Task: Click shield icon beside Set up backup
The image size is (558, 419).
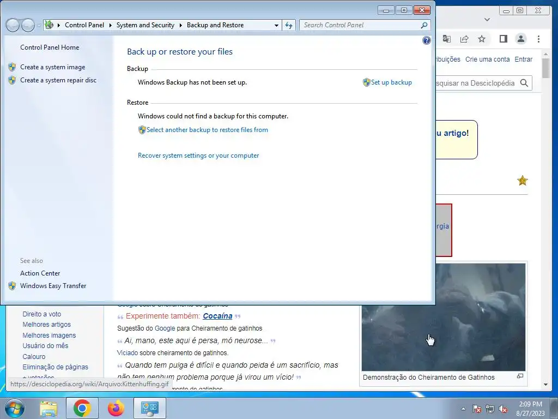Action: click(367, 82)
